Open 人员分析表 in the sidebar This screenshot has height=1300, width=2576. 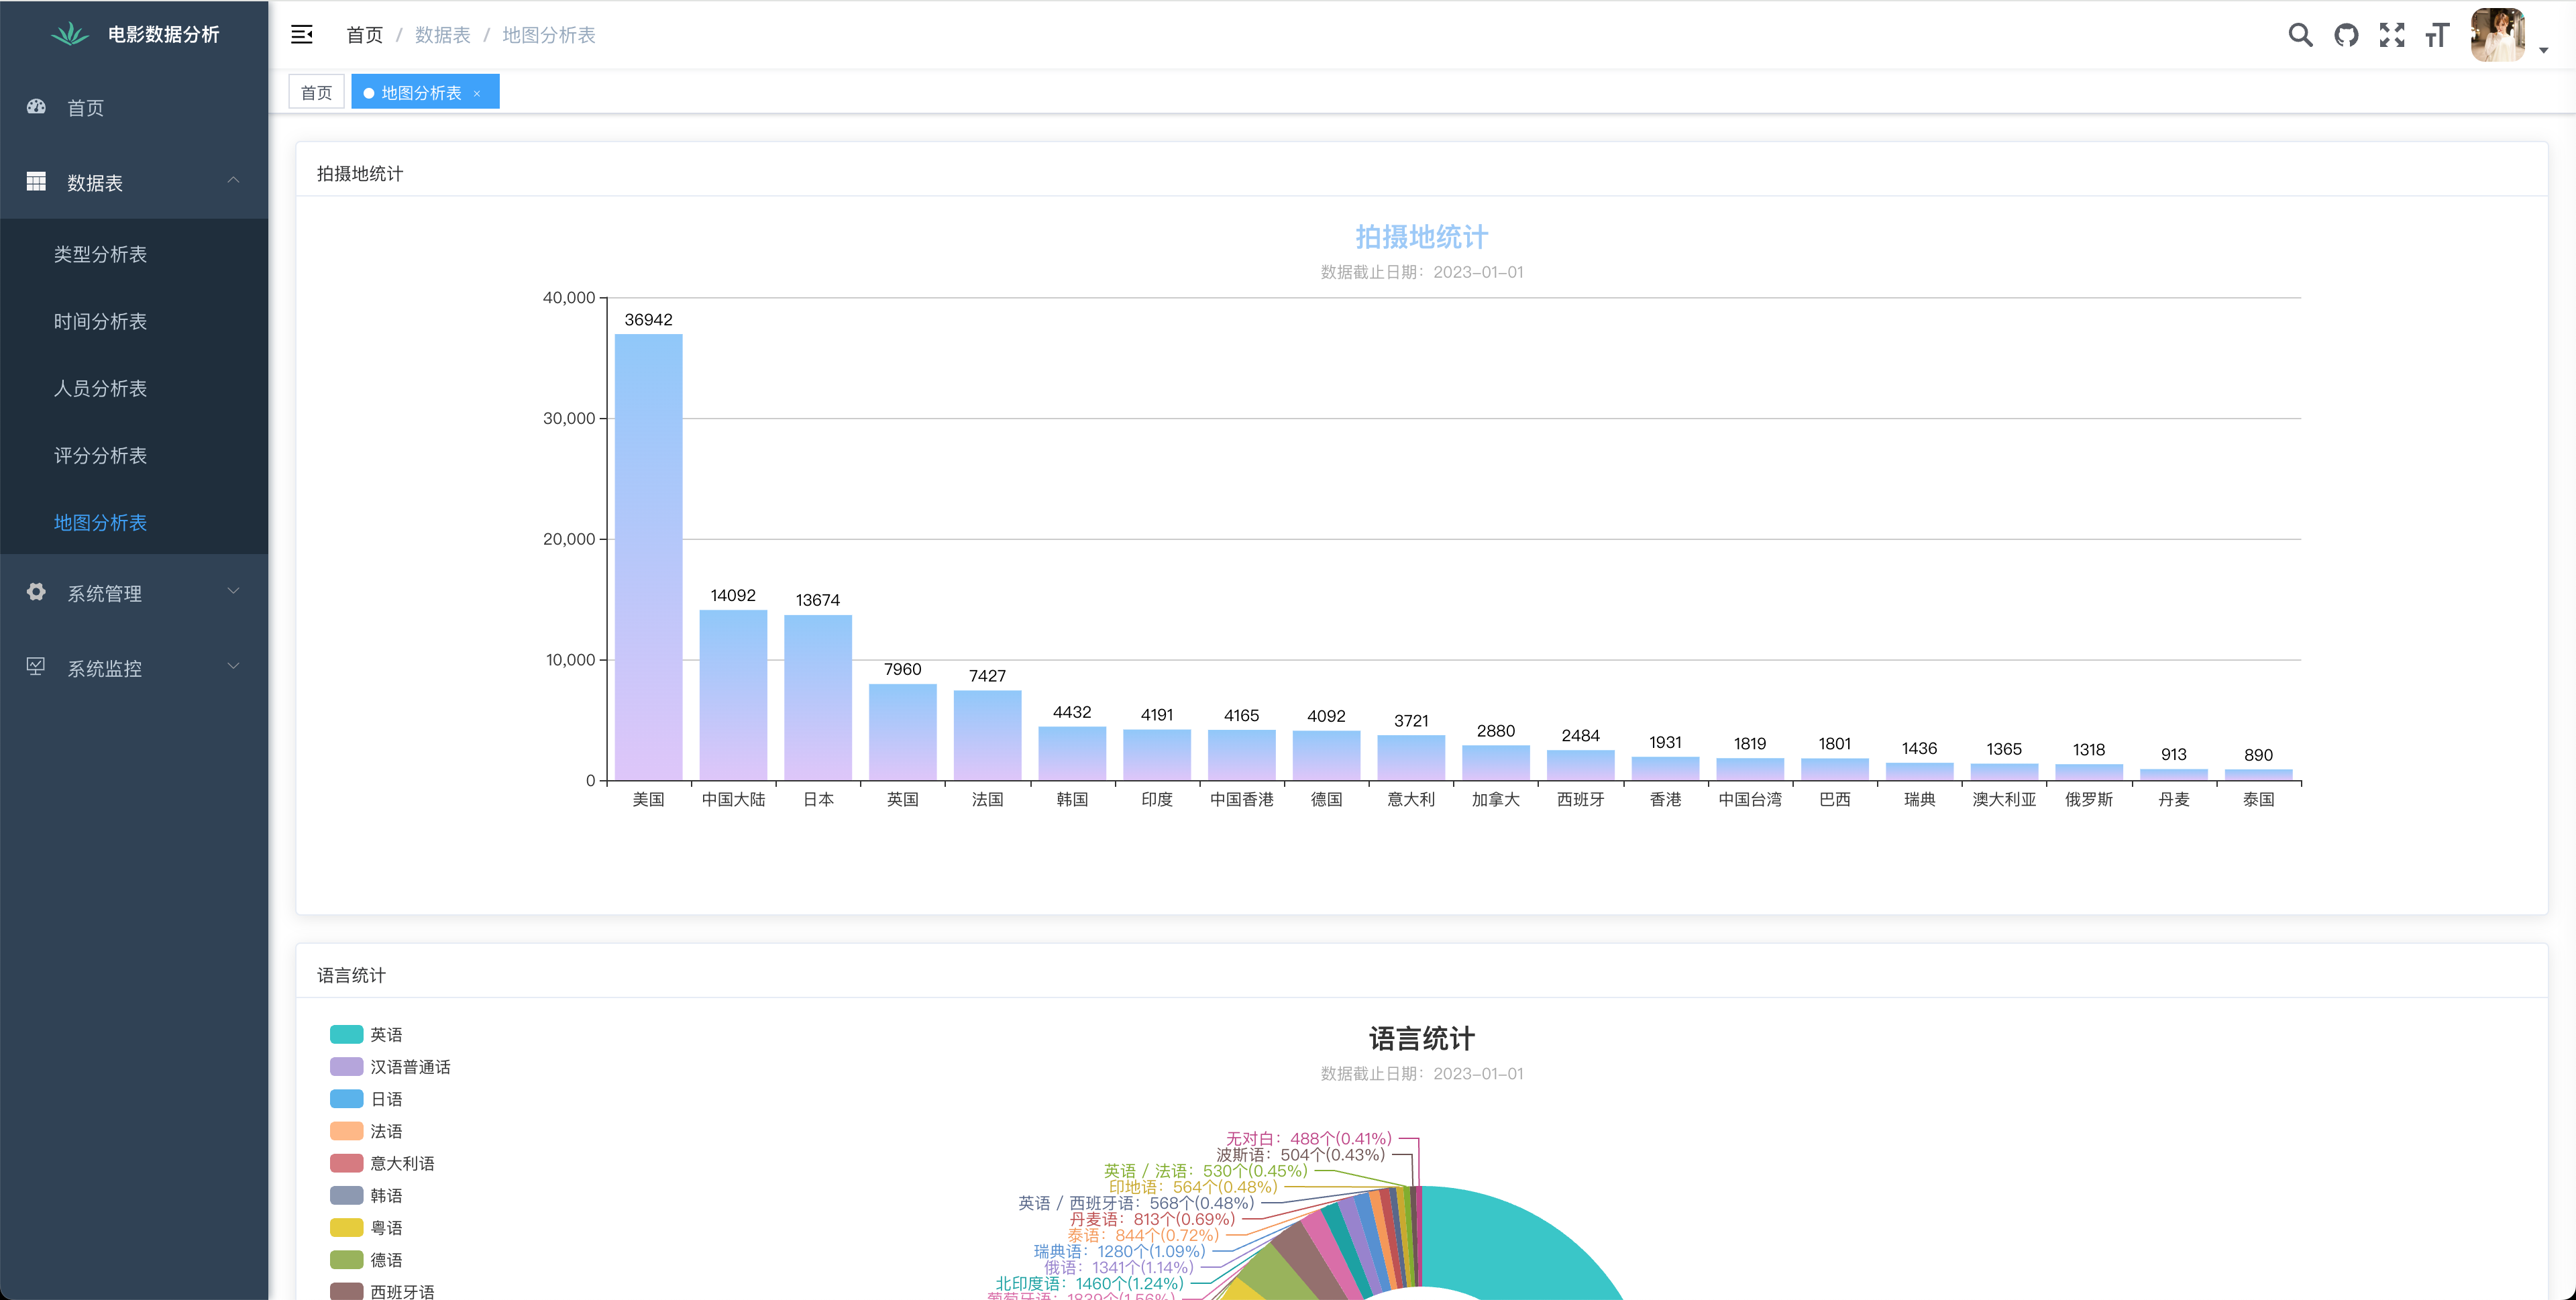tap(134, 388)
